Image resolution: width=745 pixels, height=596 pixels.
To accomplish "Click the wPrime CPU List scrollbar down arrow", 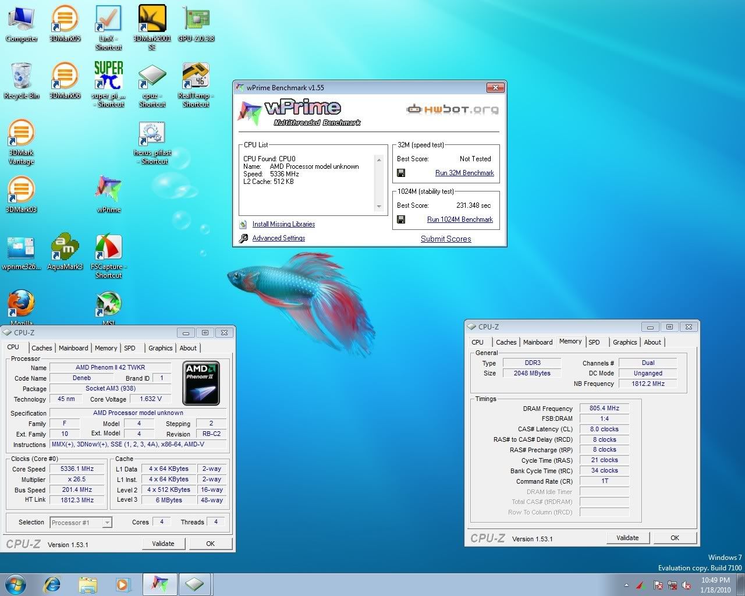I will pyautogui.click(x=379, y=207).
